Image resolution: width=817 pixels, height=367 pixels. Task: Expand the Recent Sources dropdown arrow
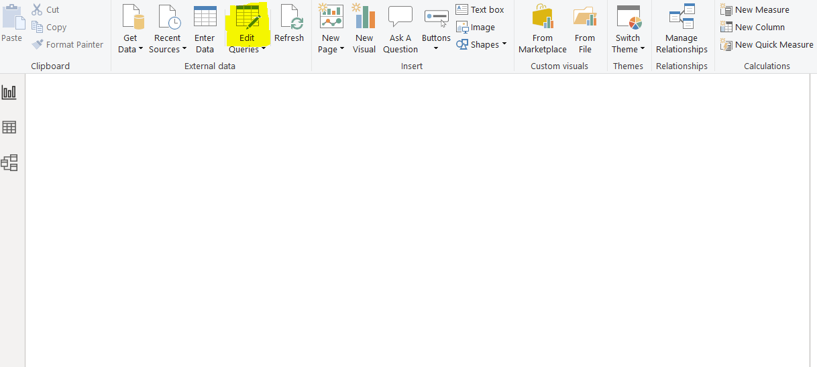(x=184, y=49)
